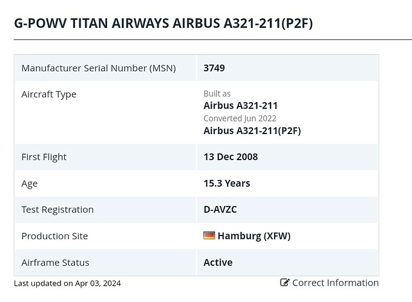Click the Aircraft Type row label
Screen dimensions: 412x302
(x=49, y=94)
